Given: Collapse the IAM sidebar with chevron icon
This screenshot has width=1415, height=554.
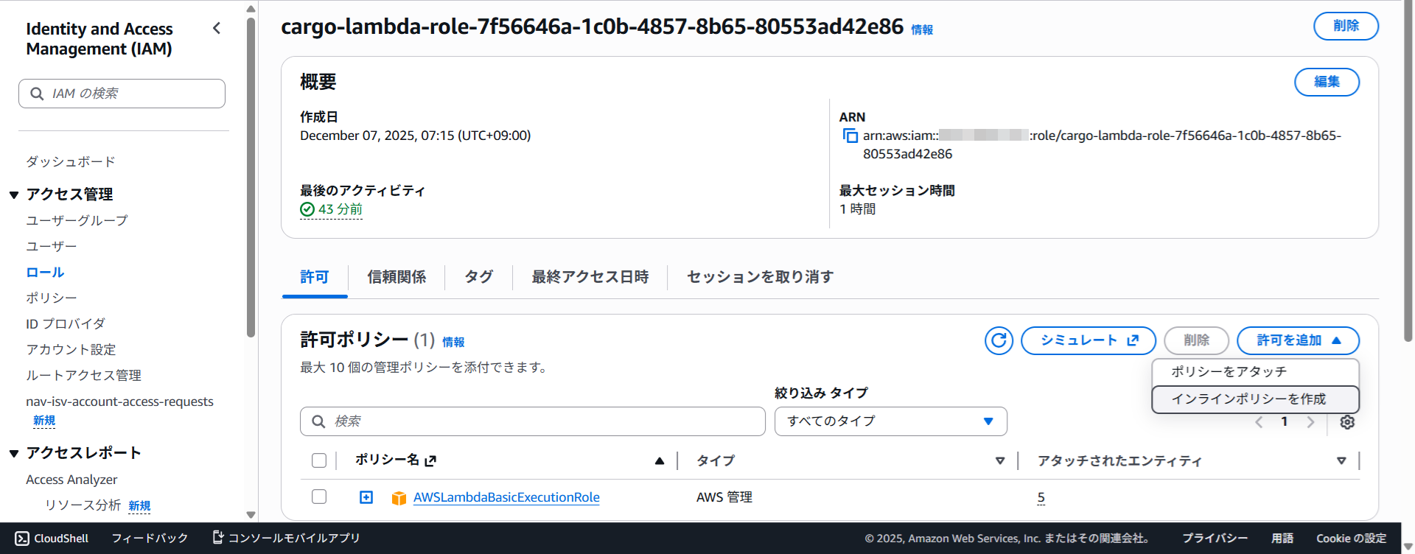Looking at the screenshot, I should [217, 29].
